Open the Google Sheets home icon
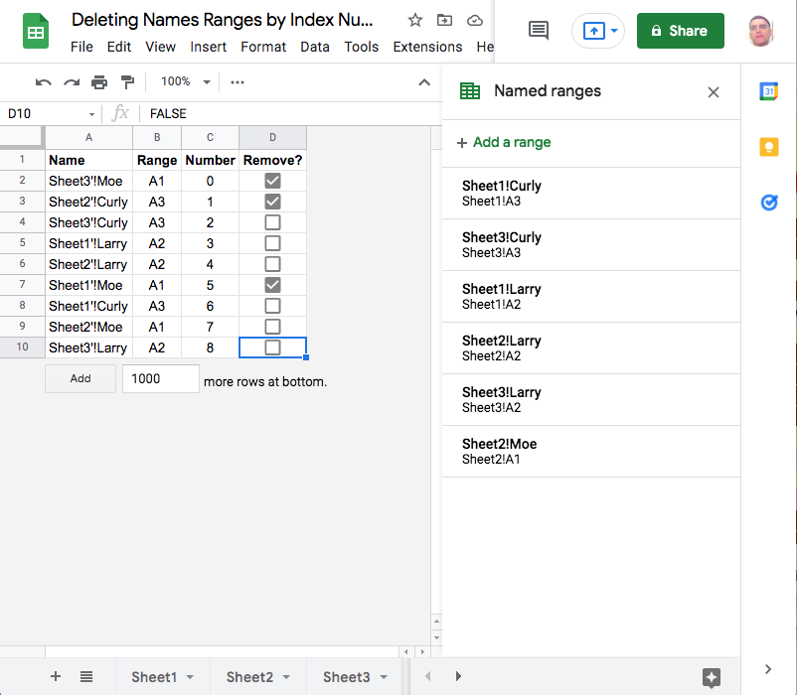797x695 pixels. tap(36, 32)
